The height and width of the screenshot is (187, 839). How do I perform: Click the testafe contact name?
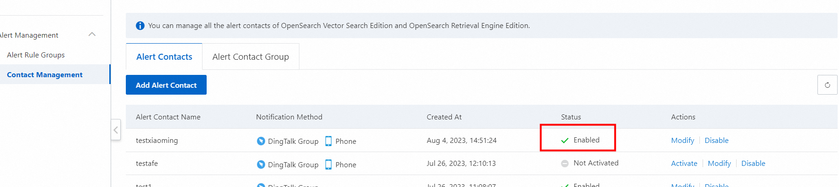click(147, 163)
